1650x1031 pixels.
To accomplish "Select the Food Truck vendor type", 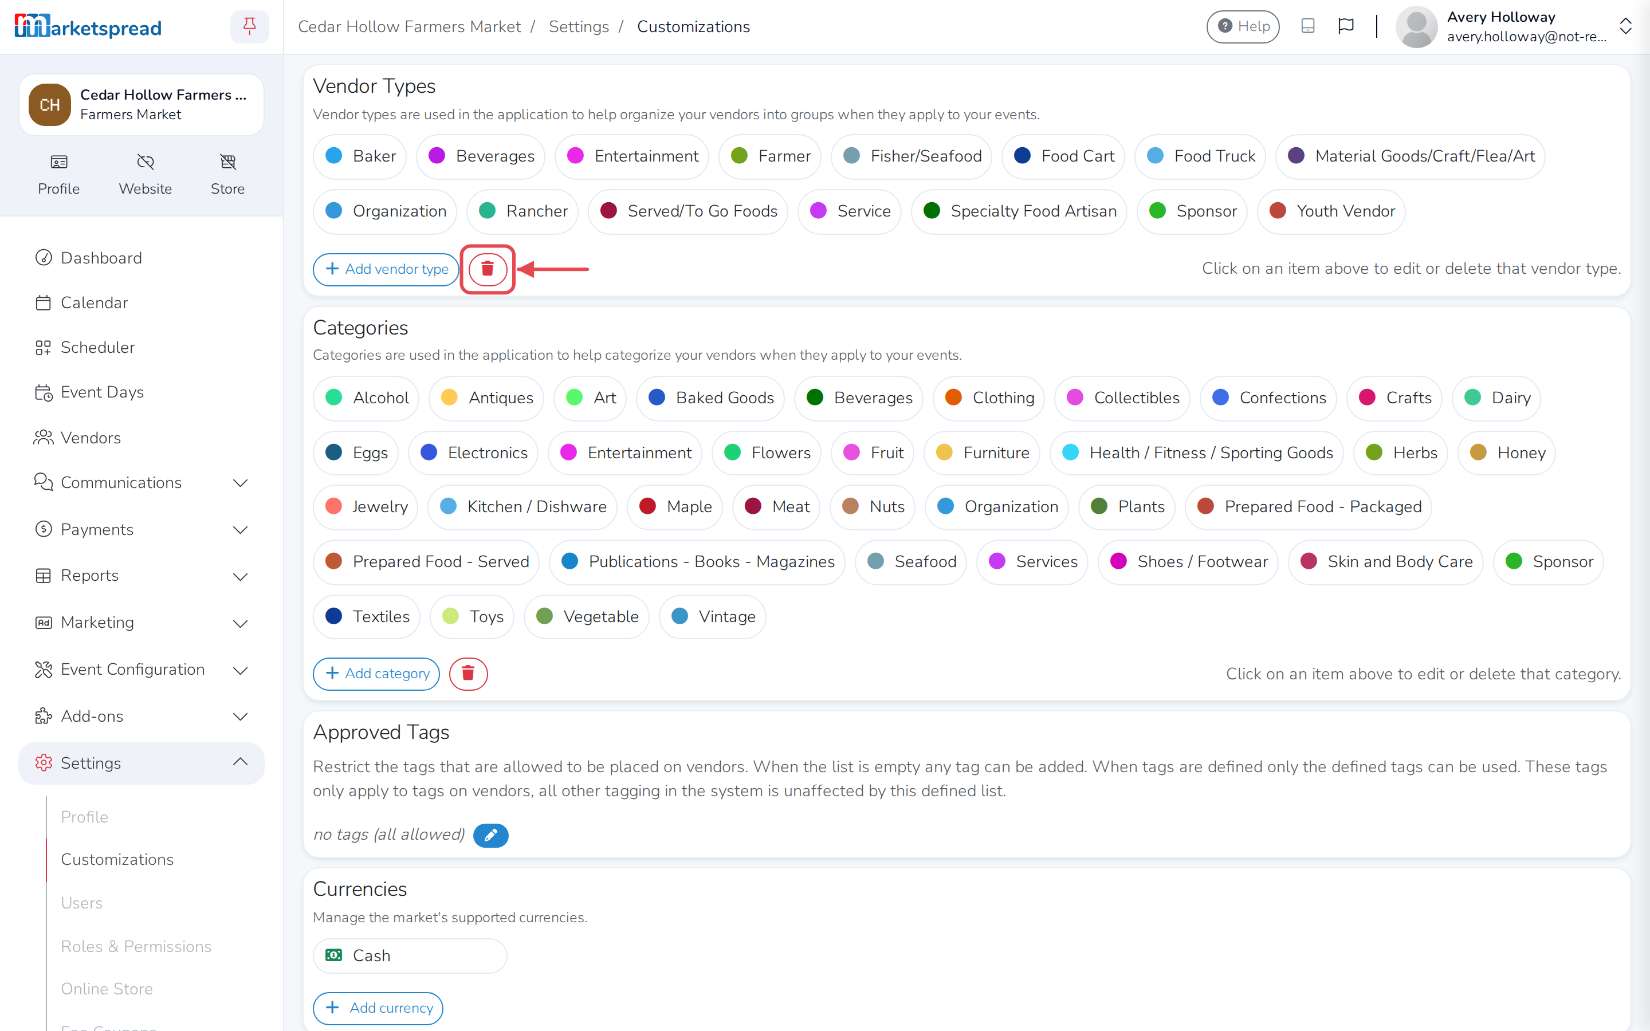I will pyautogui.click(x=1200, y=156).
